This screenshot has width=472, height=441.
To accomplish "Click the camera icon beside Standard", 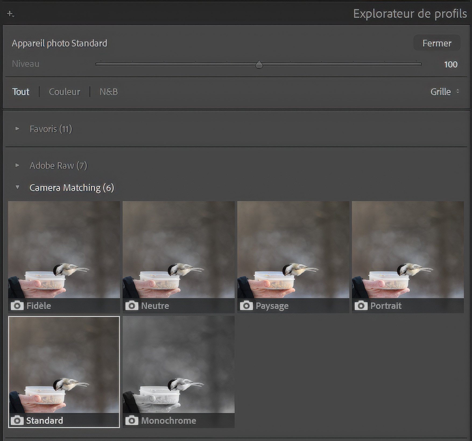I will coord(17,421).
